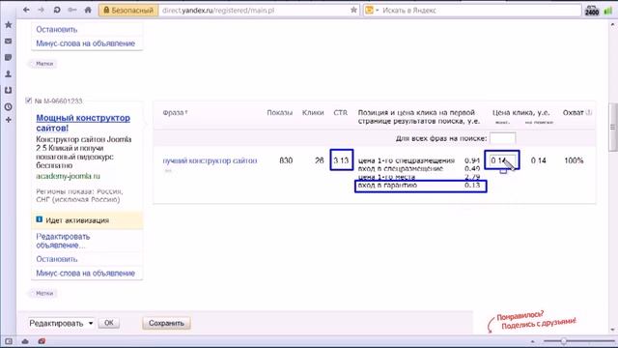The width and height of the screenshot is (618, 348).
Task: Click вход в спецразмещение price row
Action: (x=419, y=169)
